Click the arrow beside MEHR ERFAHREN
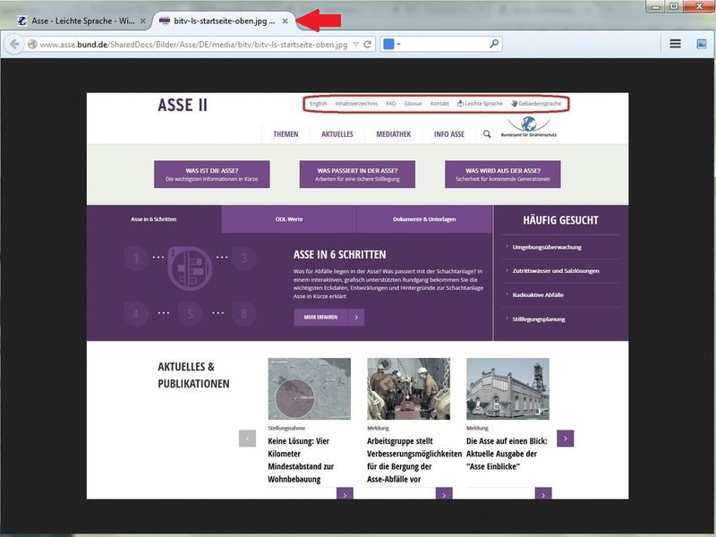 point(356,318)
